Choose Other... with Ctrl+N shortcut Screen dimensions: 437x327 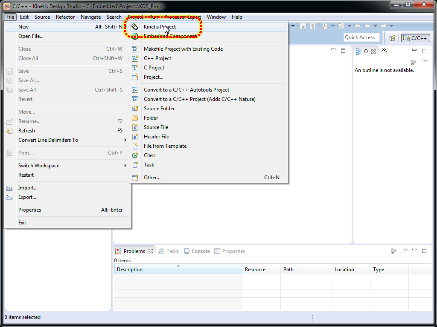(x=208, y=178)
